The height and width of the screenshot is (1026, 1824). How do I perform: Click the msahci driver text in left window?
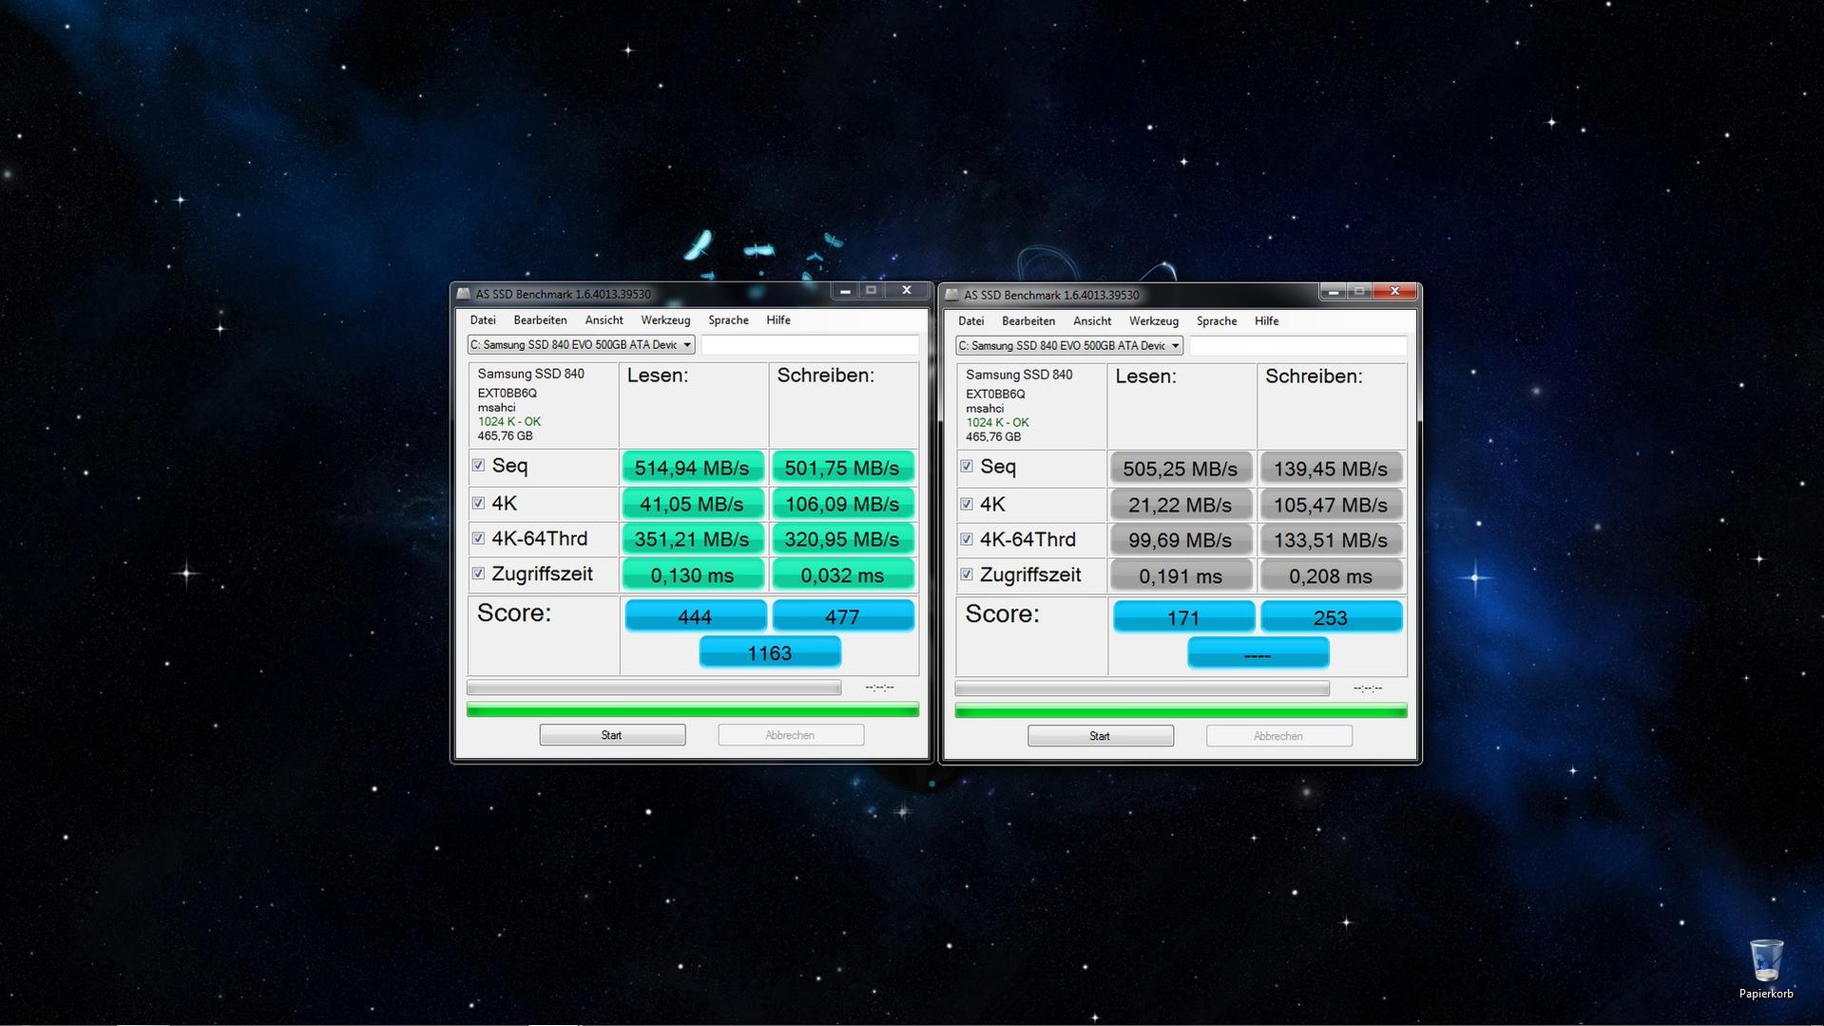click(496, 407)
